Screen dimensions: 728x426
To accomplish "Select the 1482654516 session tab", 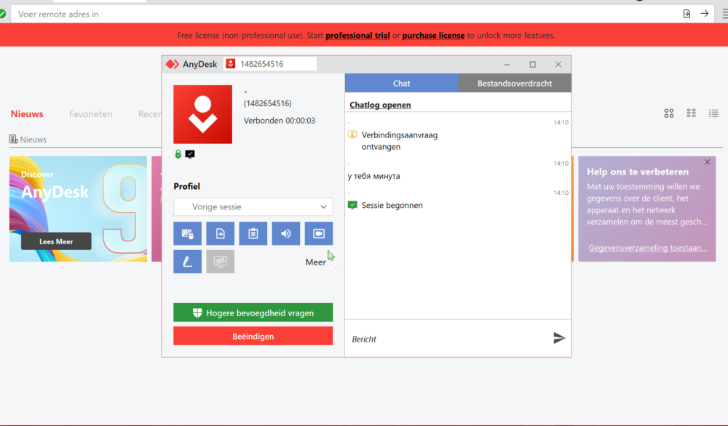I will 270,64.
